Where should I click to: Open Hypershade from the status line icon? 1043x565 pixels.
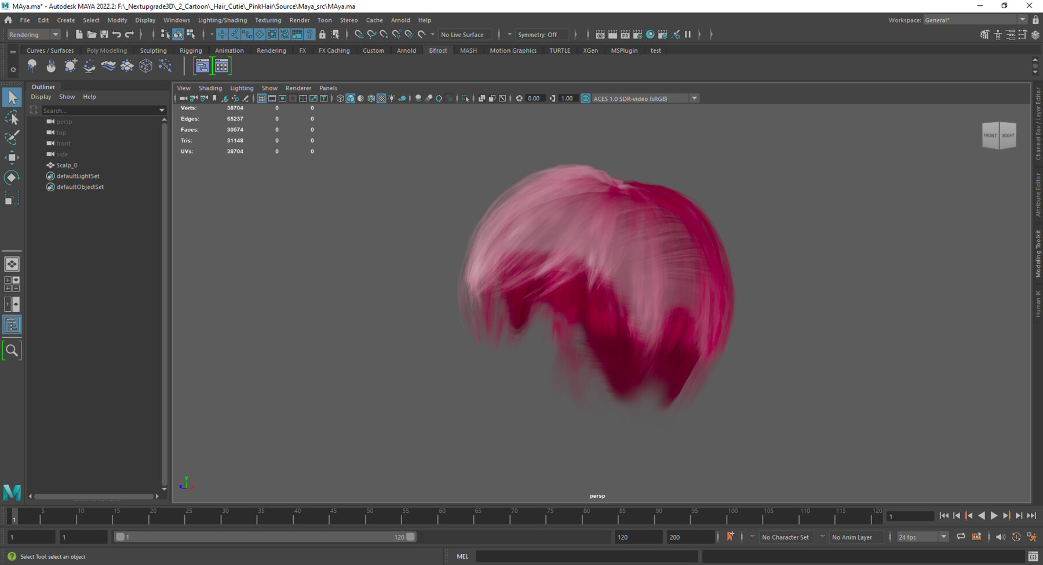[651, 35]
